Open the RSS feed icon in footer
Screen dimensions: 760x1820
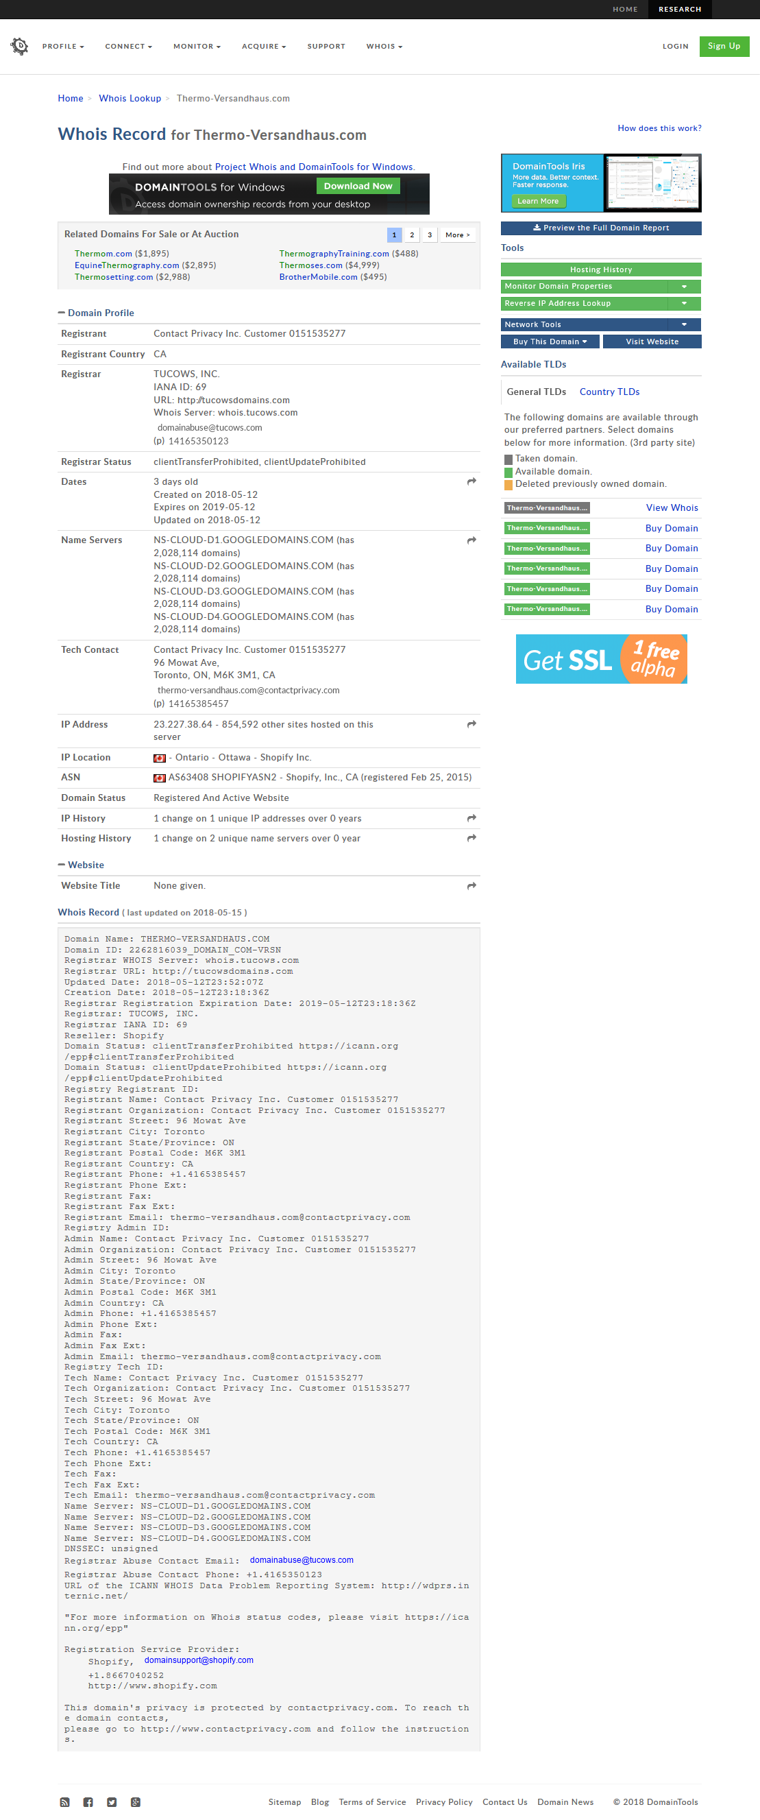point(65,1802)
